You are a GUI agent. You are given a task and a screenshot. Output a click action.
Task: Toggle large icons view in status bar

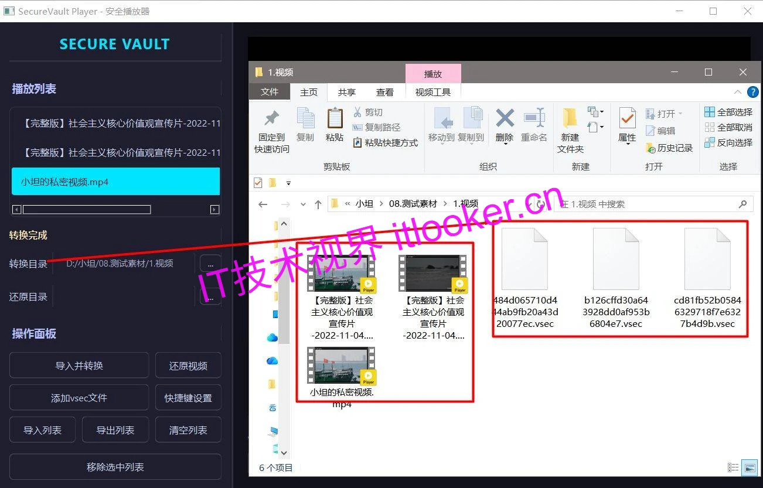point(750,467)
